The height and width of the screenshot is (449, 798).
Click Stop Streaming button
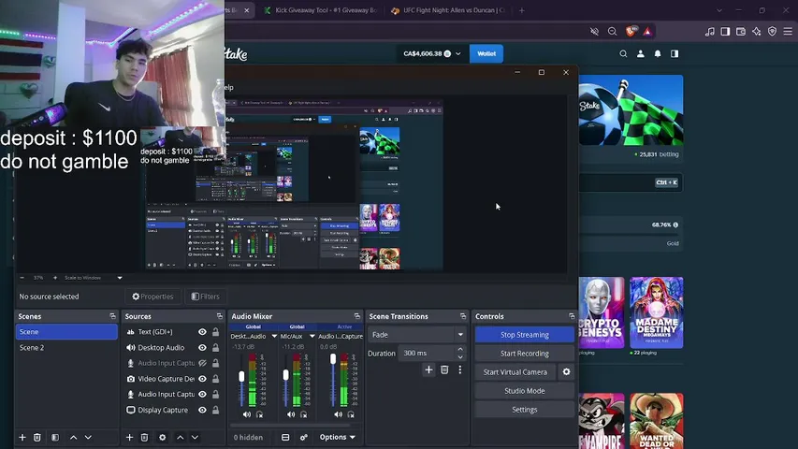(524, 335)
